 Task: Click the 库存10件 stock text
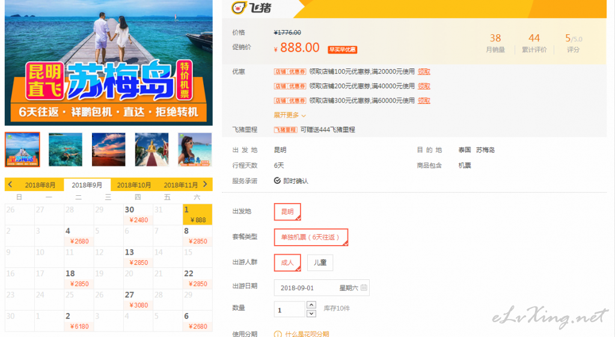coord(337,308)
